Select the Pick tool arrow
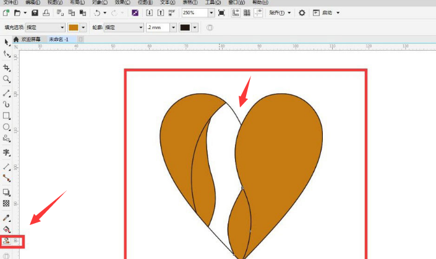 point(7,42)
